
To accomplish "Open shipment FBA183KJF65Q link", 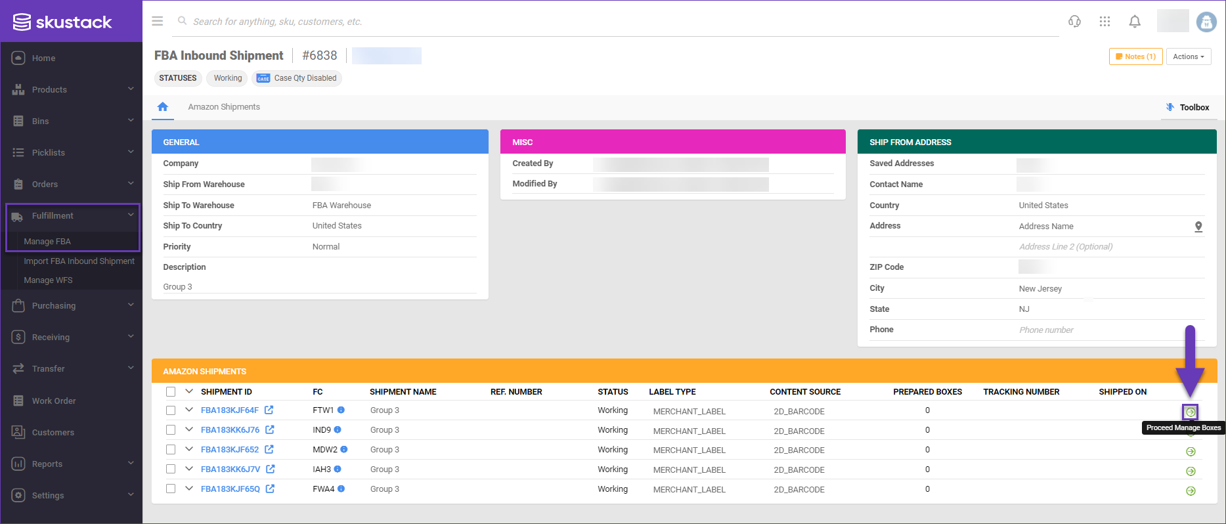I will 230,489.
